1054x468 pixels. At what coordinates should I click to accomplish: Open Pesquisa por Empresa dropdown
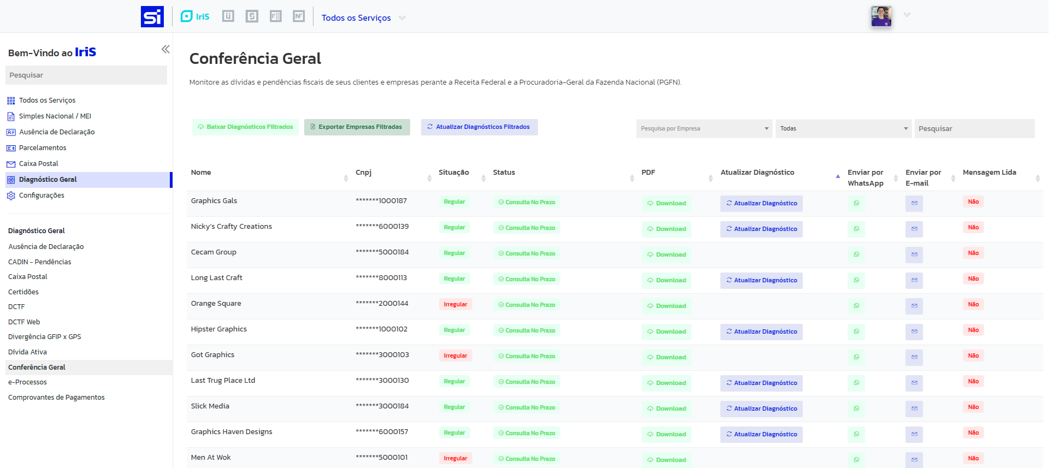coord(703,129)
